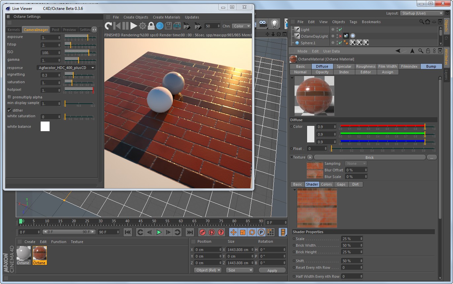This screenshot has height=284, width=453.
Task: Collapse the material preview triangle in Attributes
Action: pos(292,78)
